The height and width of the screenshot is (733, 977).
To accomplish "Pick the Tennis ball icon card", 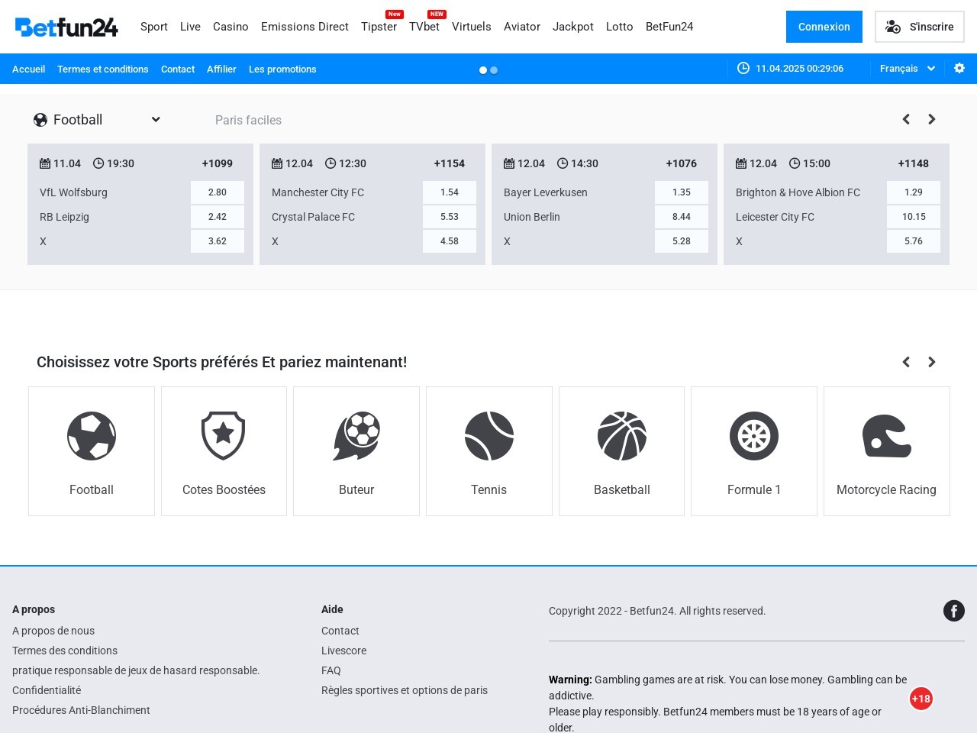I will tap(489, 436).
